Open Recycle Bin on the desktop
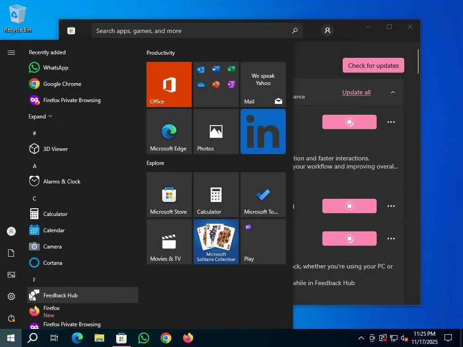The image size is (463, 347). (18, 18)
